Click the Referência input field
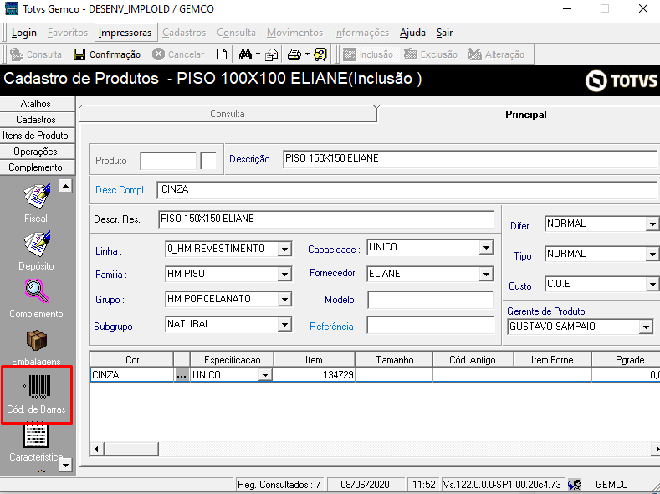 [x=430, y=325]
